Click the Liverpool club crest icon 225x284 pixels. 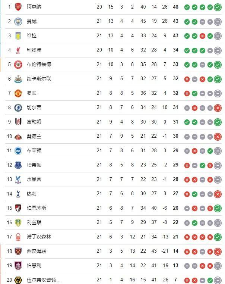click(x=18, y=50)
